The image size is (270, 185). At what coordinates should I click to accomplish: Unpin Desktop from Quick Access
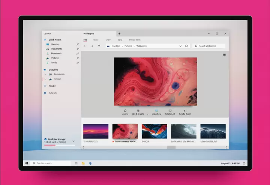click(x=78, y=44)
